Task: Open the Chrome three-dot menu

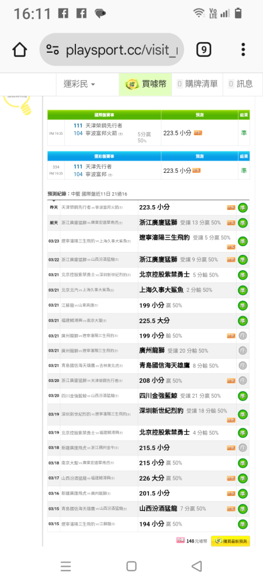Action: click(243, 50)
